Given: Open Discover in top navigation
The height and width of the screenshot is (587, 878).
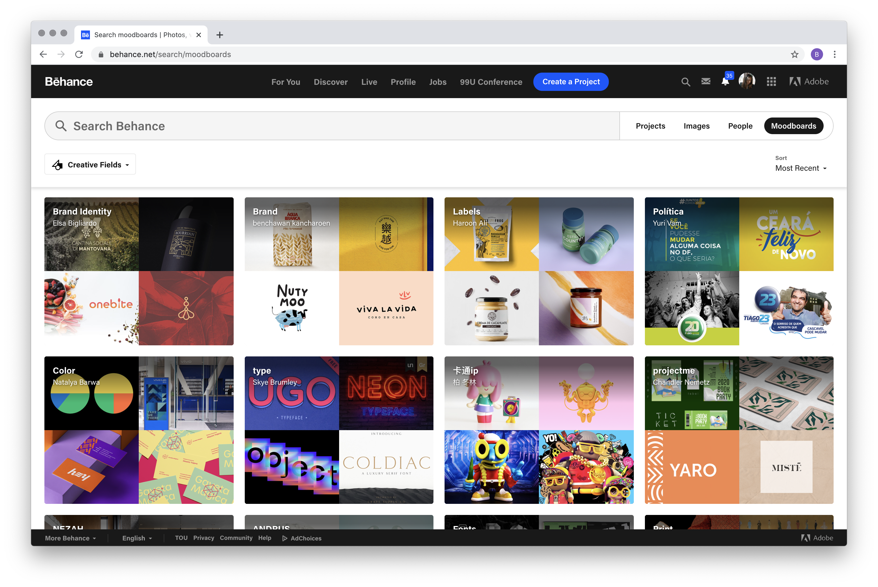Looking at the screenshot, I should click(330, 81).
